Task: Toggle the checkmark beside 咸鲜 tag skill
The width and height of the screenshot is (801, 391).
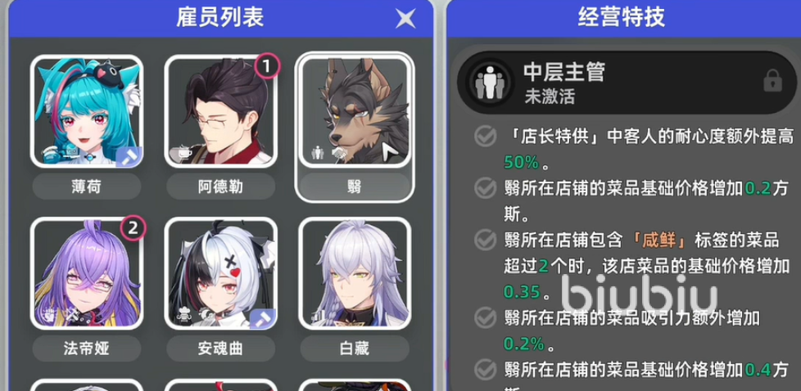Action: coord(484,240)
